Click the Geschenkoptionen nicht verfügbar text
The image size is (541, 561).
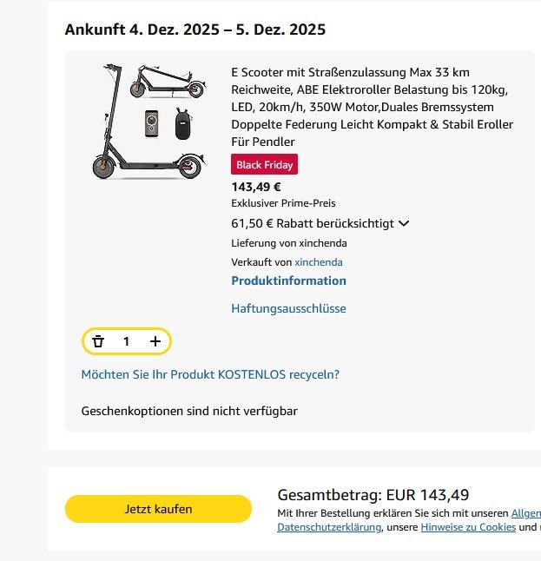[x=188, y=411]
